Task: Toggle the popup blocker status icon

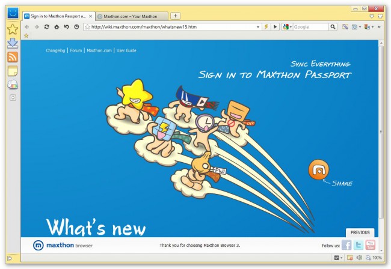Action: tap(349, 258)
